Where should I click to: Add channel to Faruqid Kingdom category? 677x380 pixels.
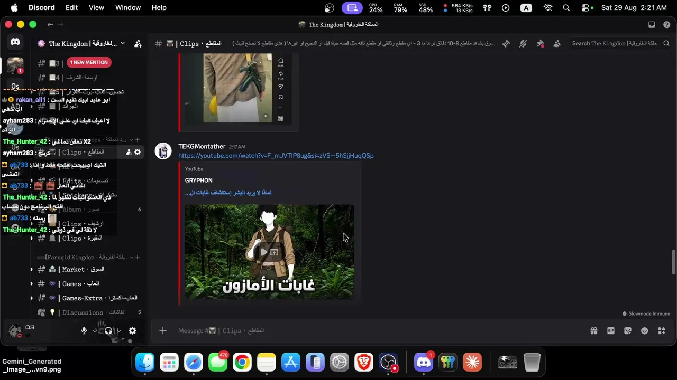138,257
